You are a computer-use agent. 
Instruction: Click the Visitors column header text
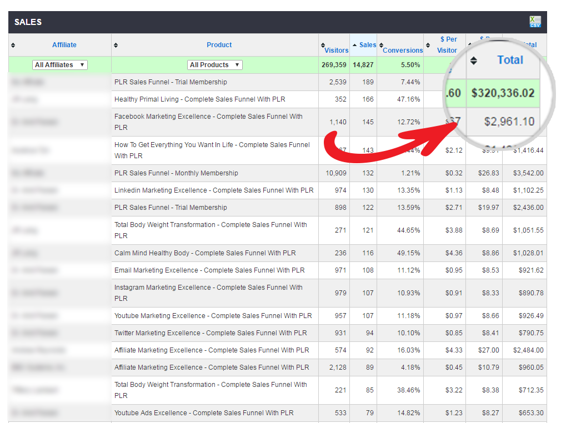pyautogui.click(x=337, y=51)
